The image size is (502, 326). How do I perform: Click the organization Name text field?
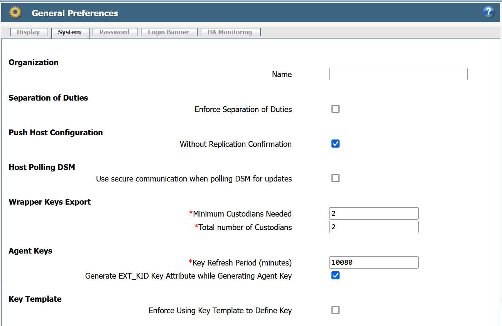(x=398, y=74)
